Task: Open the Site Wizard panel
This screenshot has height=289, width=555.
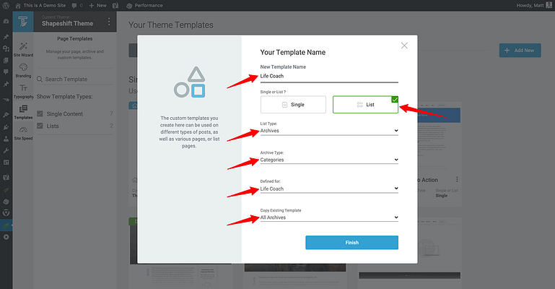Action: pyautogui.click(x=23, y=48)
